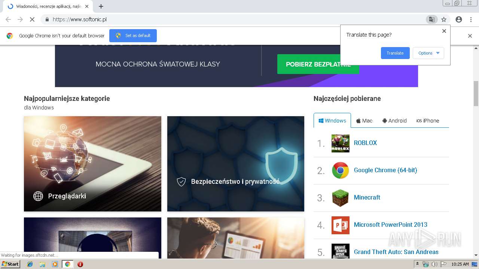Image resolution: width=479 pixels, height=269 pixels.
Task: Click the Najpopularniejsze kategorie heading
Action: 67,99
